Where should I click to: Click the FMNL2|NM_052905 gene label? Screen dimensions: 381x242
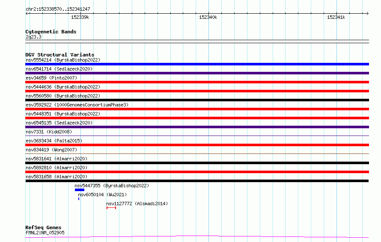click(x=45, y=233)
